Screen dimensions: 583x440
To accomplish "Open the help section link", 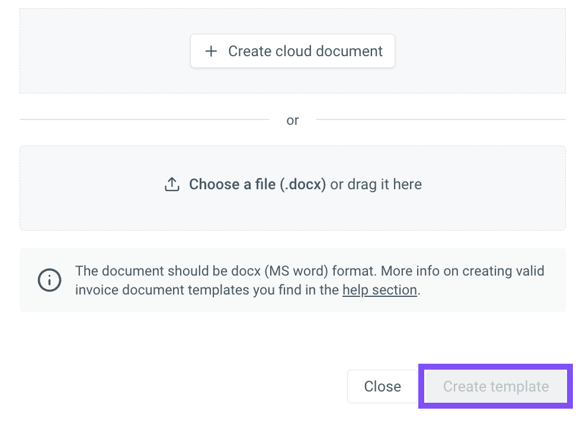I will pyautogui.click(x=380, y=290).
